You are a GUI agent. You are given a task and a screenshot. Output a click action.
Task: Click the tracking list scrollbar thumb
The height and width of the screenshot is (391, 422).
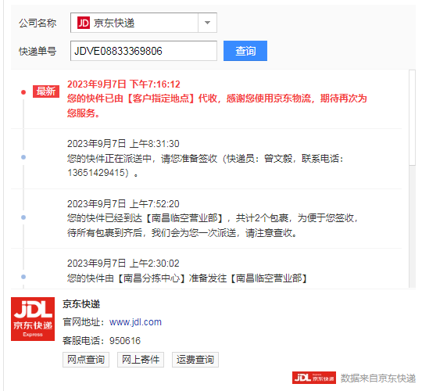(x=412, y=117)
